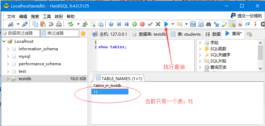Click the binoculars Find text icon
This screenshot has width=265, height=126.
(208, 24)
